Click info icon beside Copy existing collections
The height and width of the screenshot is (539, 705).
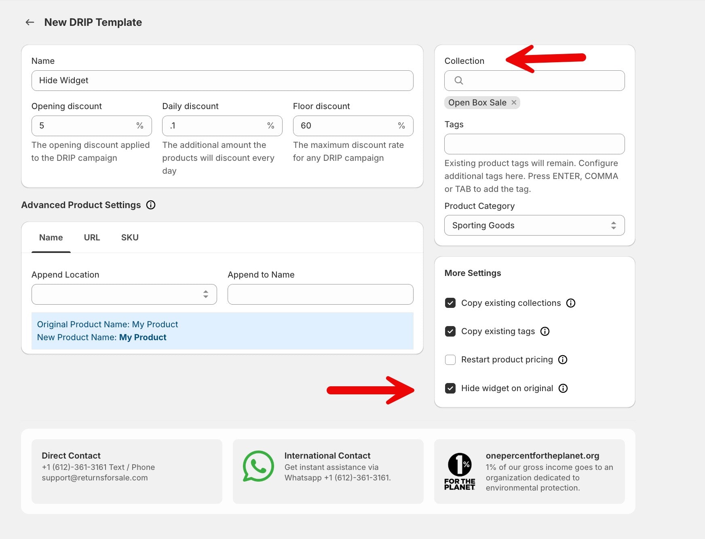tap(570, 303)
